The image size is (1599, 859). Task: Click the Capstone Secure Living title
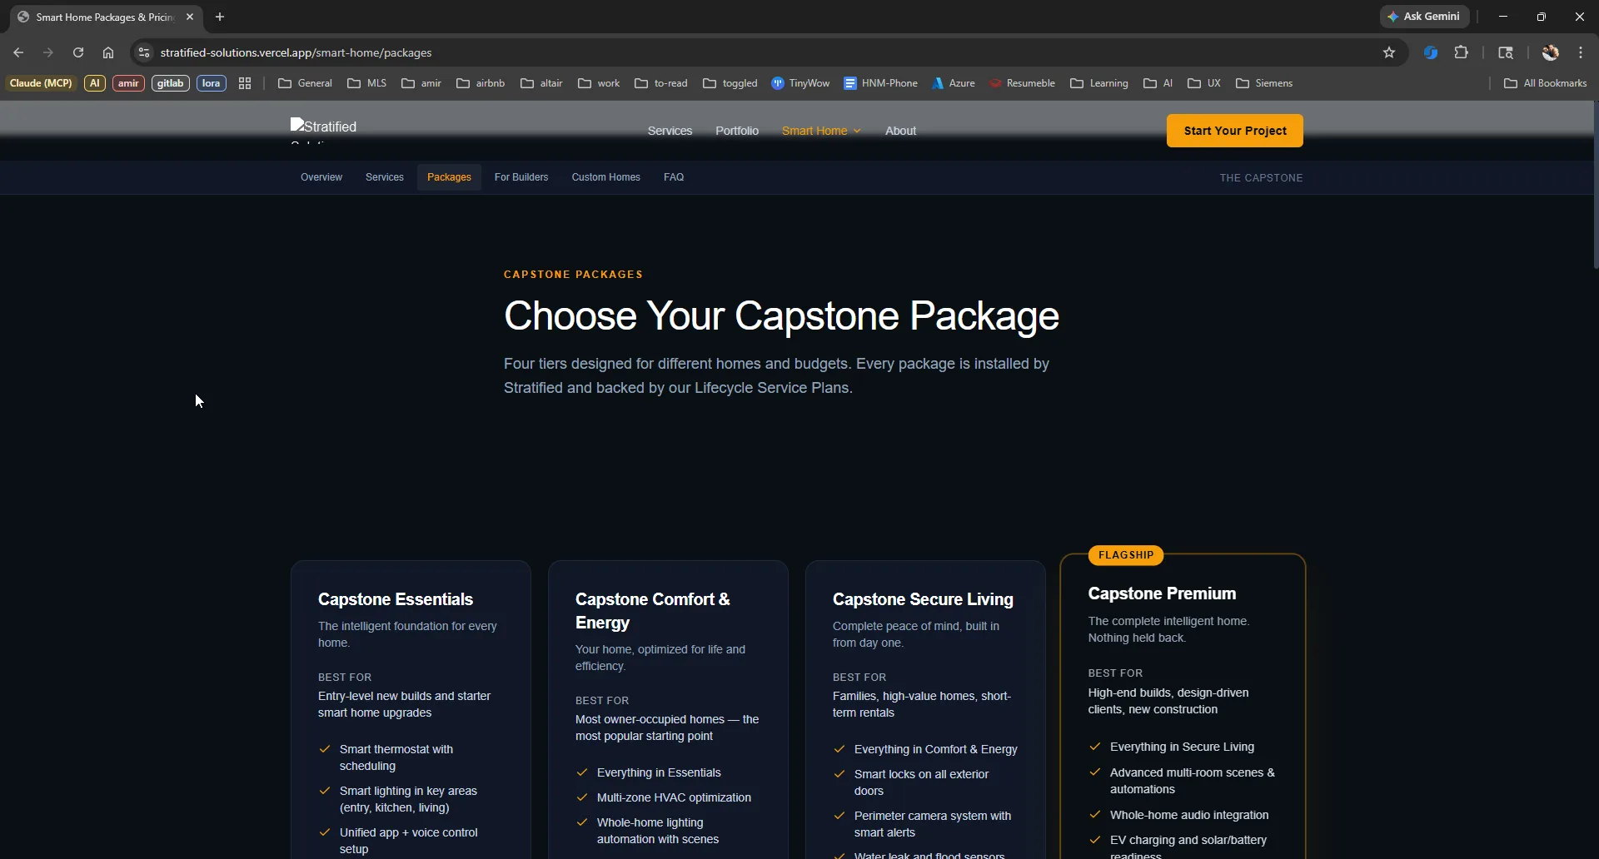click(923, 599)
